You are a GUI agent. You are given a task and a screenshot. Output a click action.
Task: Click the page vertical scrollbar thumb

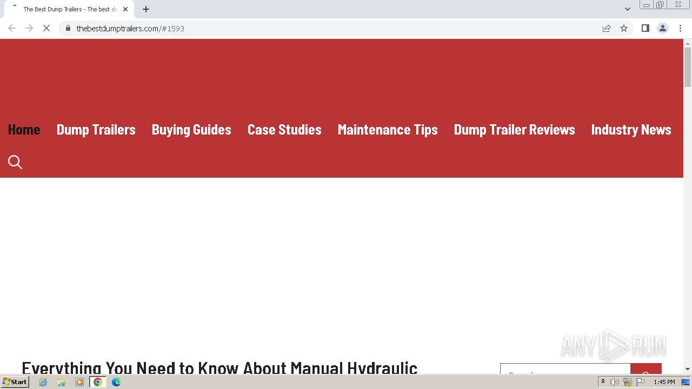(688, 66)
